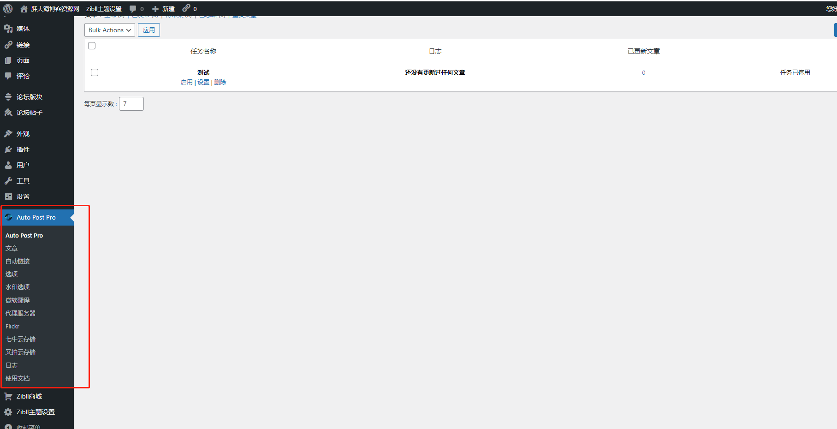The width and height of the screenshot is (837, 429).
Task: Open the Flickr submenu item
Action: (x=12, y=326)
